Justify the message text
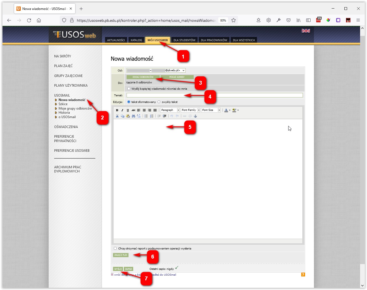Screen dimensions: 367x290 click(x=155, y=110)
